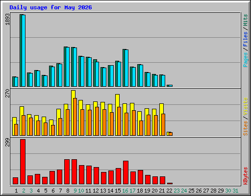
Task: Click day 12 on the x-axis
Action: tap(96, 191)
